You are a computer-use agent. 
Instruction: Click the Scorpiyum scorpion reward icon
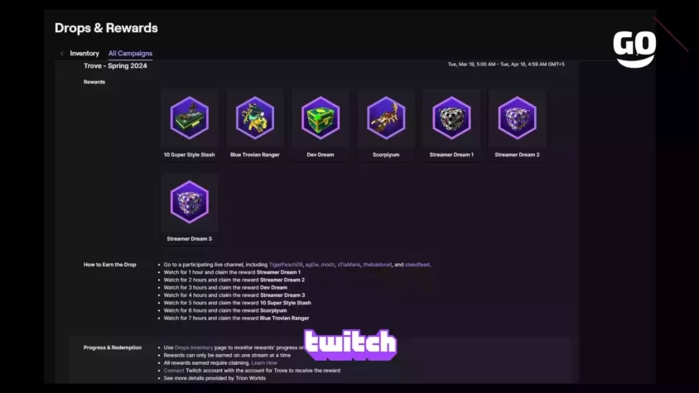(386, 118)
